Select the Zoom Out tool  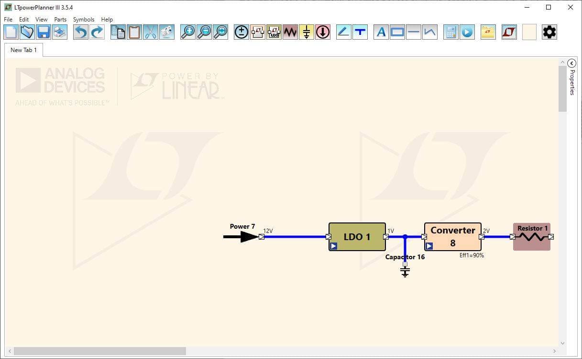point(205,32)
